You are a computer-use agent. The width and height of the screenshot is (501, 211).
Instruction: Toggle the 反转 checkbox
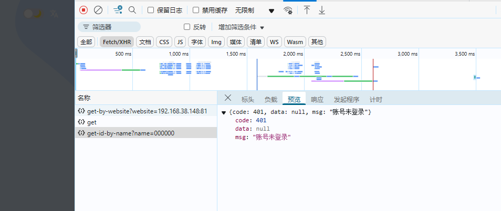[x=186, y=27]
